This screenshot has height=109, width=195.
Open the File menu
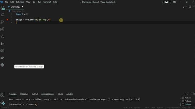6,2
